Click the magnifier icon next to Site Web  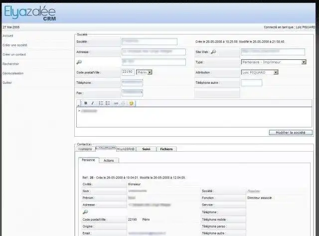pos(213,52)
